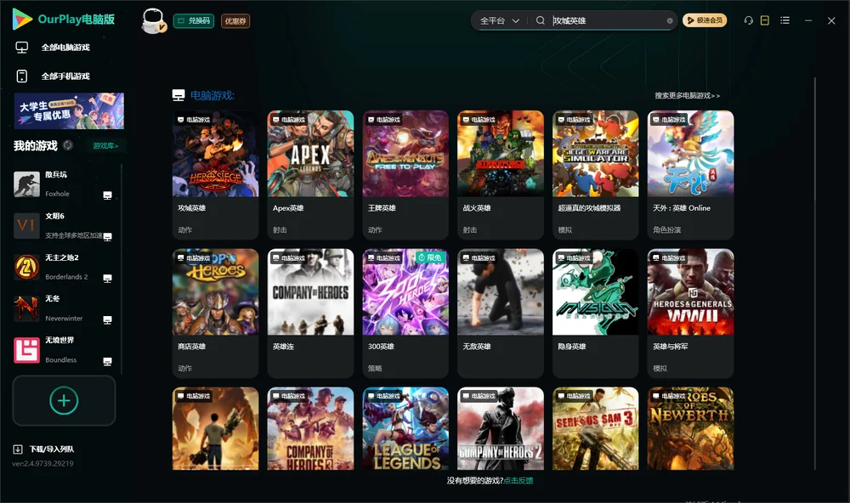
Task: Select 无主之地2 Borderlands 2 entry
Action: coord(64,267)
